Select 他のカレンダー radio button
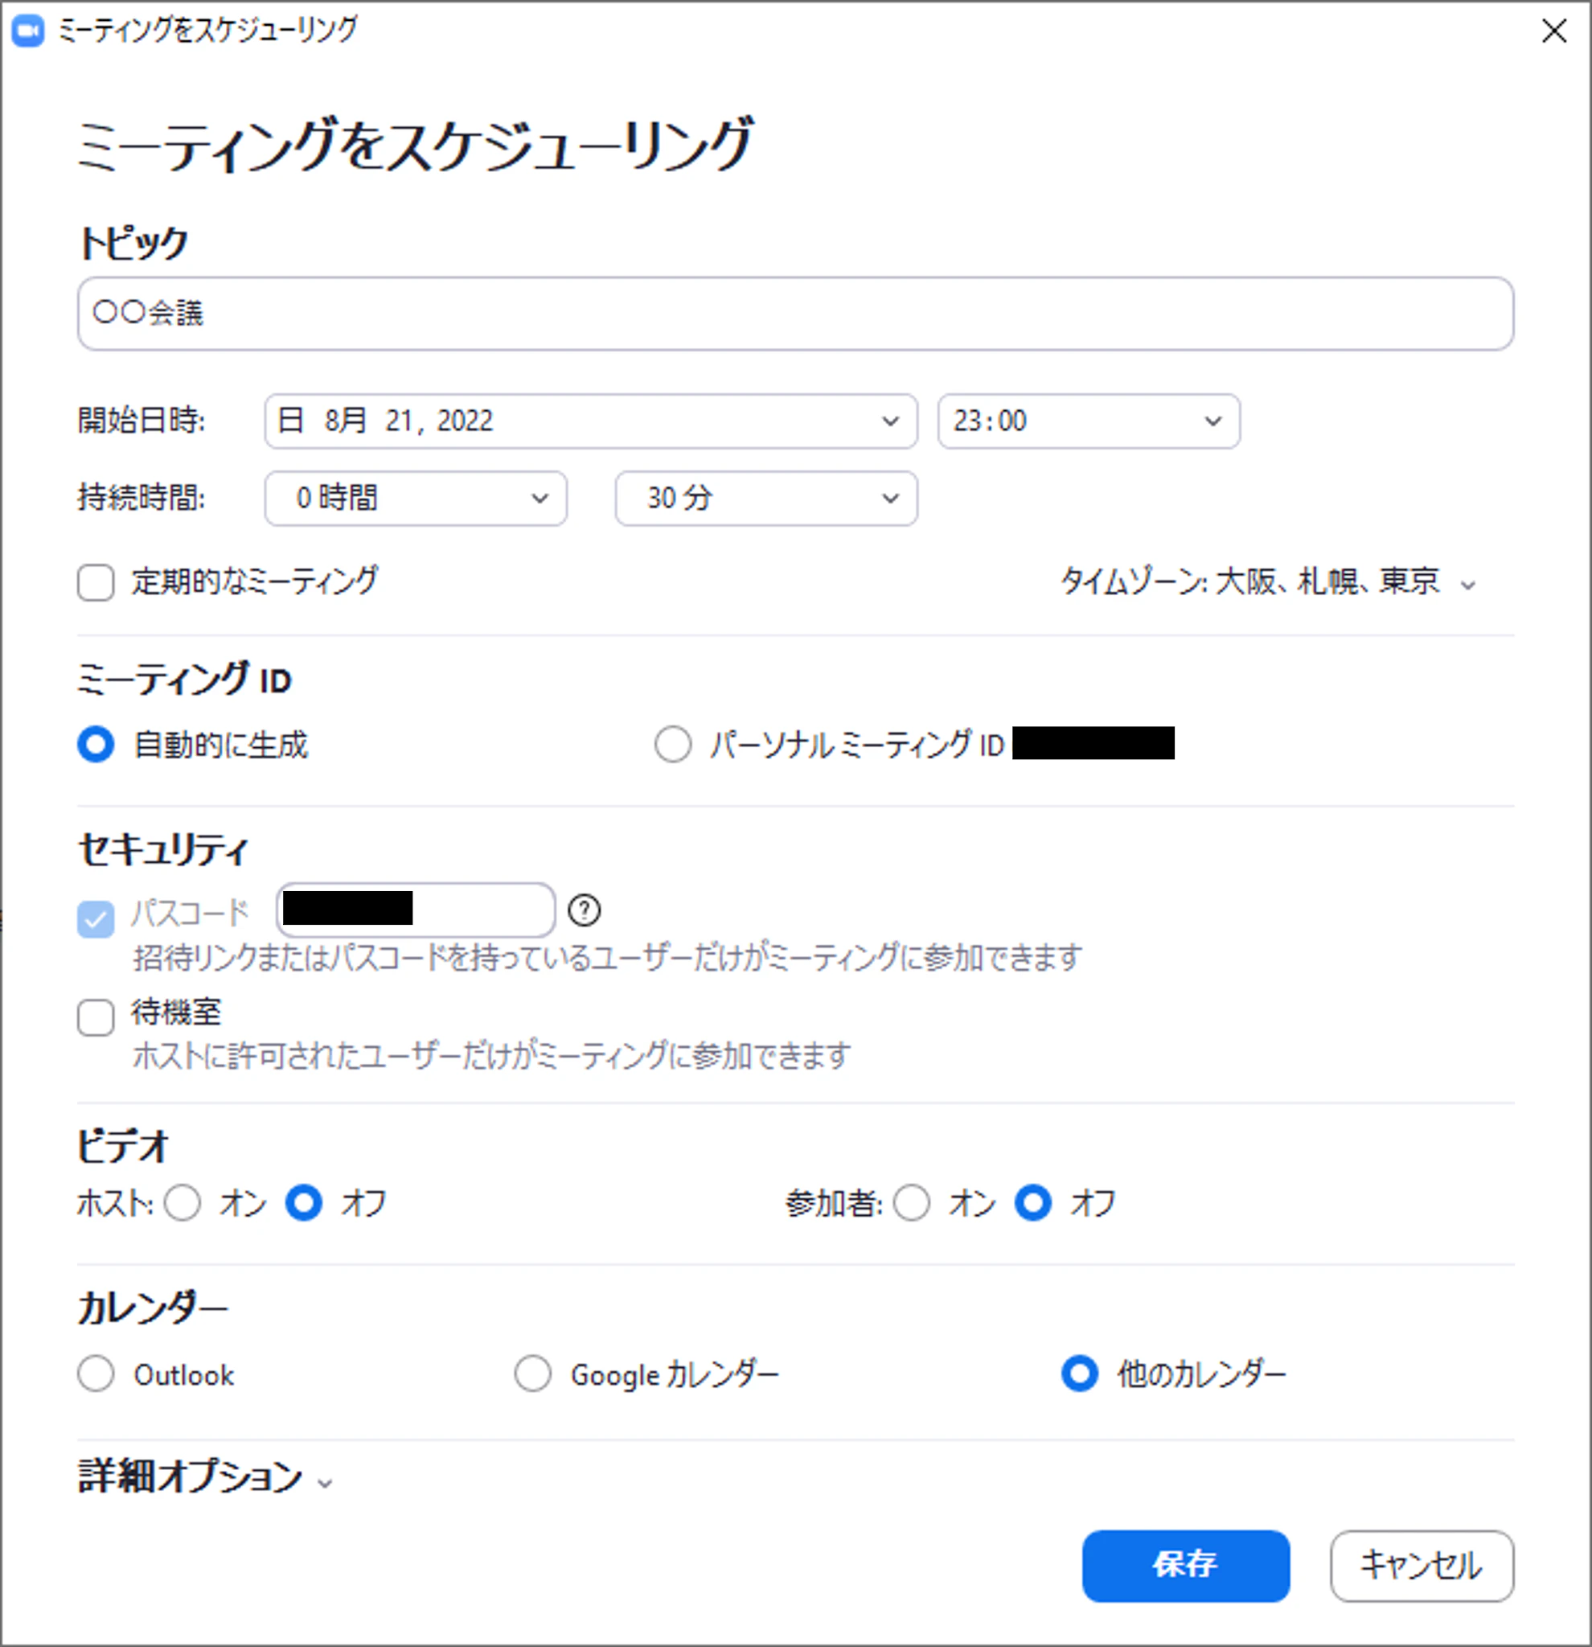The width and height of the screenshot is (1592, 1647). pyautogui.click(x=1080, y=1374)
